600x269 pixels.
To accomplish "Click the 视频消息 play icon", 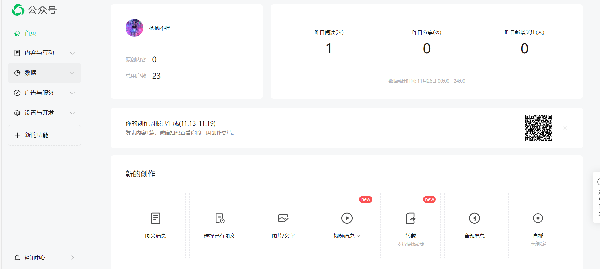I will (347, 218).
